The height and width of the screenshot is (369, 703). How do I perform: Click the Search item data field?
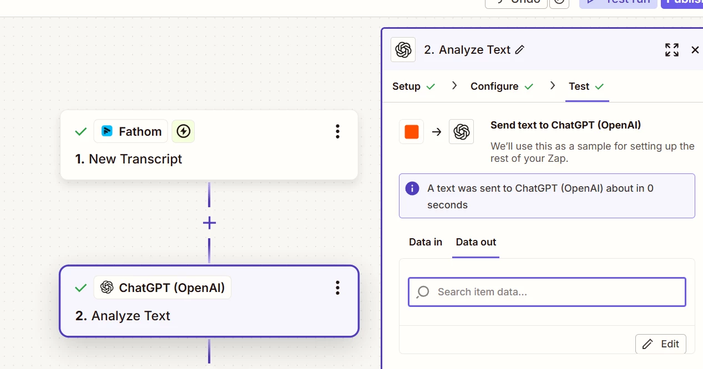tap(547, 292)
